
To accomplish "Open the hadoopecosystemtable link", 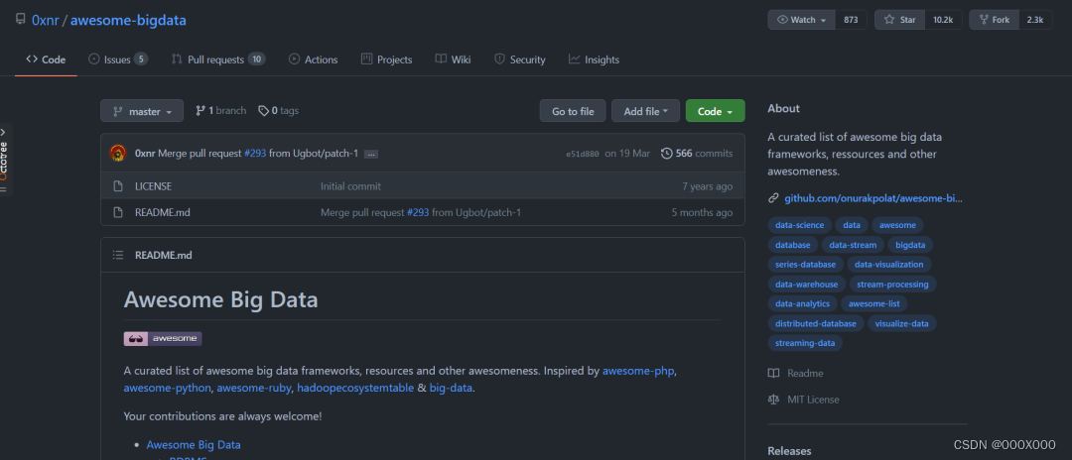I will pyautogui.click(x=355, y=388).
